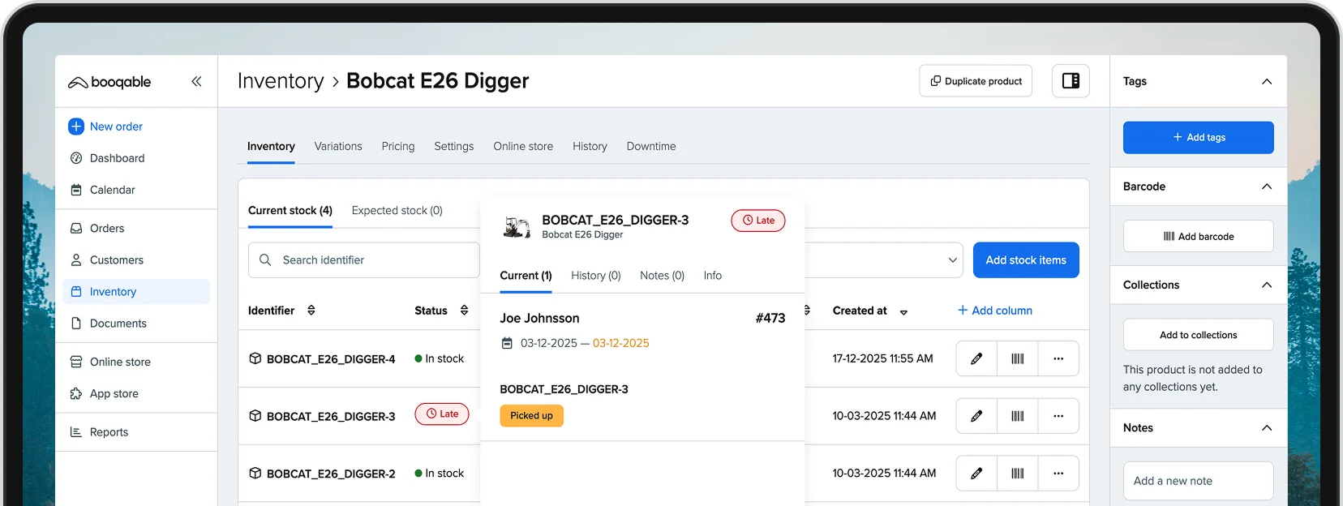Open Reports in the sidebar
The width and height of the screenshot is (1343, 506).
(109, 432)
